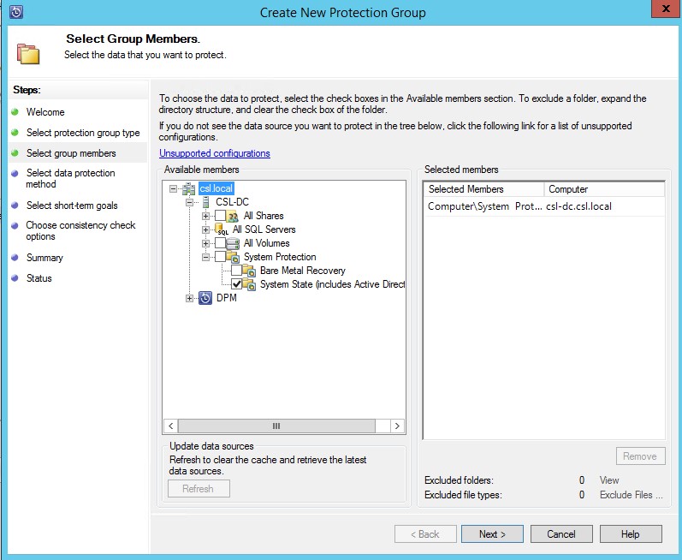Check the All Volumes checkbox

[221, 243]
